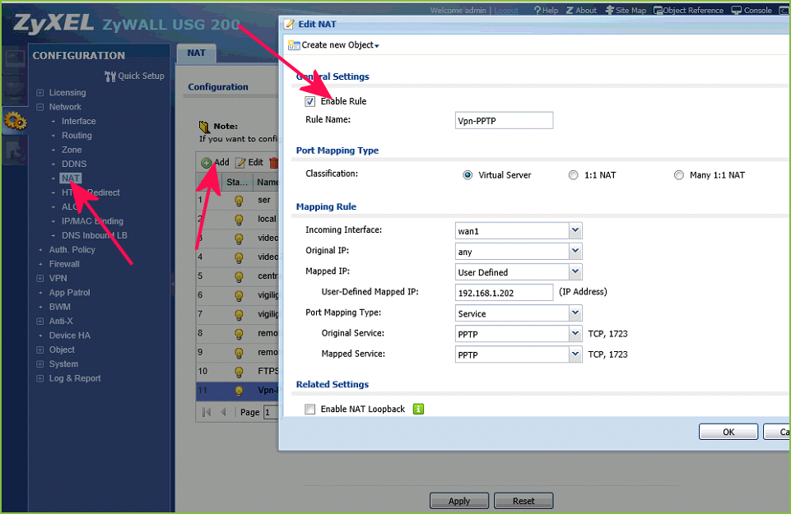Screen dimensions: 791x514
Task: Go to previous page arrow icon
Action: [224, 412]
